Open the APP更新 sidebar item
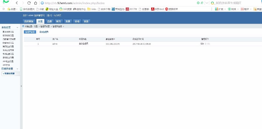 tap(6, 65)
